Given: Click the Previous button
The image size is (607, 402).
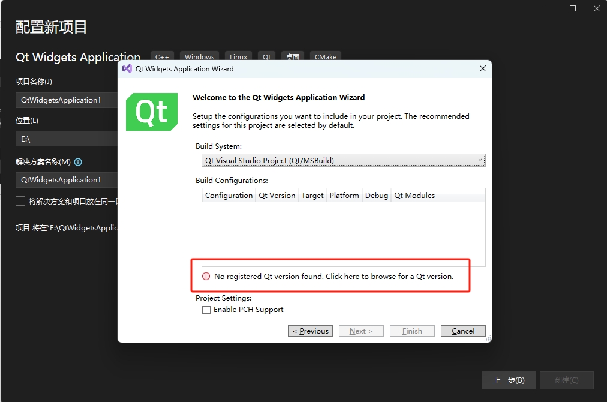Looking at the screenshot, I should click(x=310, y=331).
